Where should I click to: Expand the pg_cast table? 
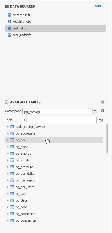point(8,194)
